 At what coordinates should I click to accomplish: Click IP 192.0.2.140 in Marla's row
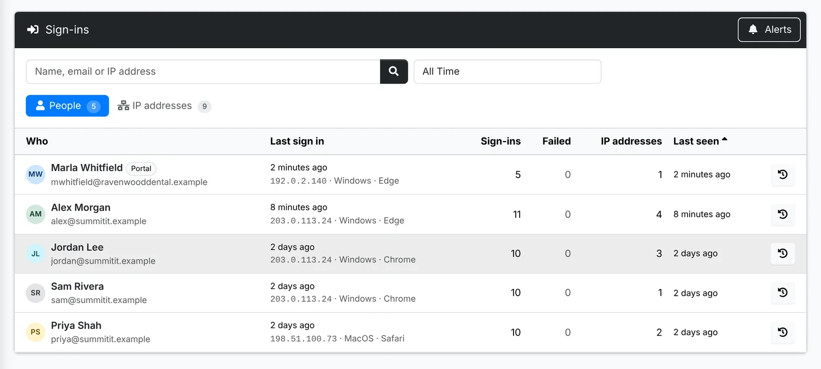[x=299, y=181]
